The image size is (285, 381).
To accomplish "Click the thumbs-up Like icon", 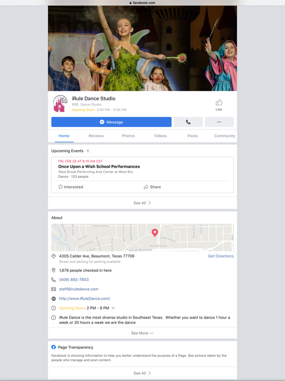I will [x=219, y=103].
